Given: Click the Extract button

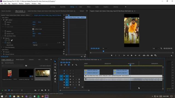Looking at the screenshot, I should click(x=148, y=56).
